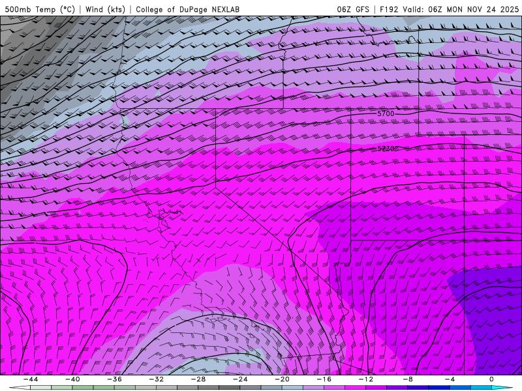Click the cyan arrow end of color bar

501,388
